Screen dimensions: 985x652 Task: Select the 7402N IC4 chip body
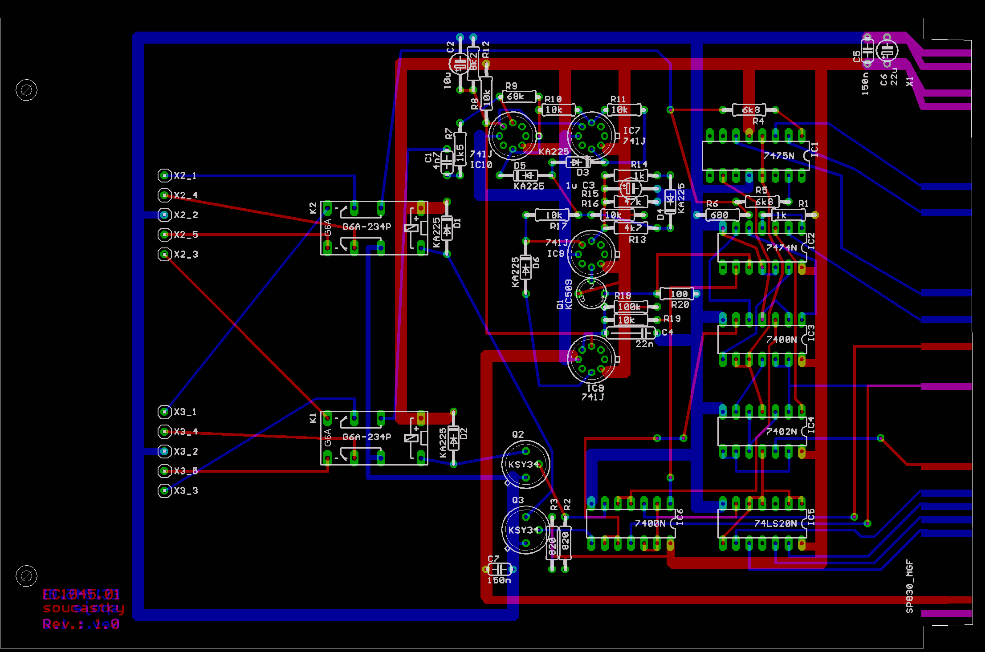(762, 431)
